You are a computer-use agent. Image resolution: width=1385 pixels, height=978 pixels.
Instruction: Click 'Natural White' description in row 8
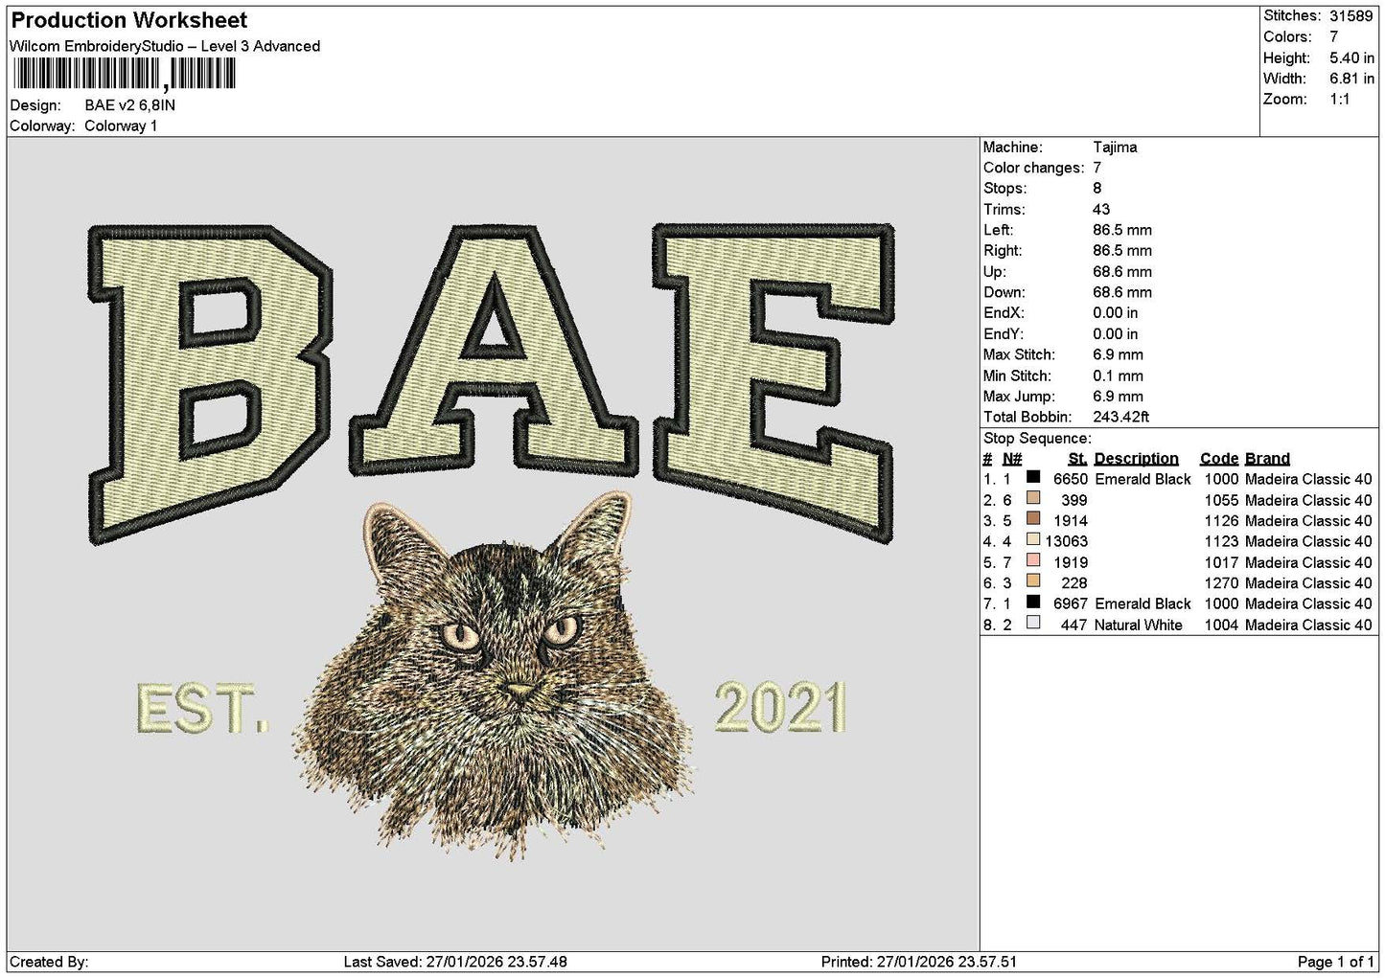tap(1139, 625)
